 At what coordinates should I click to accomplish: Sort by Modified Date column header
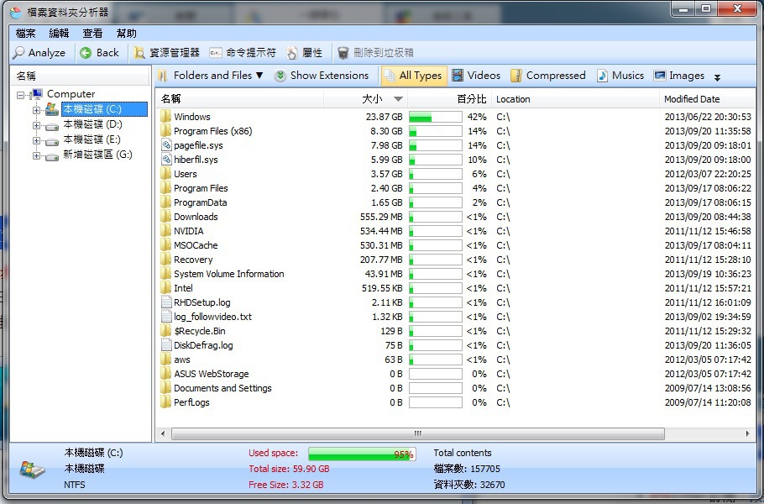coord(707,99)
